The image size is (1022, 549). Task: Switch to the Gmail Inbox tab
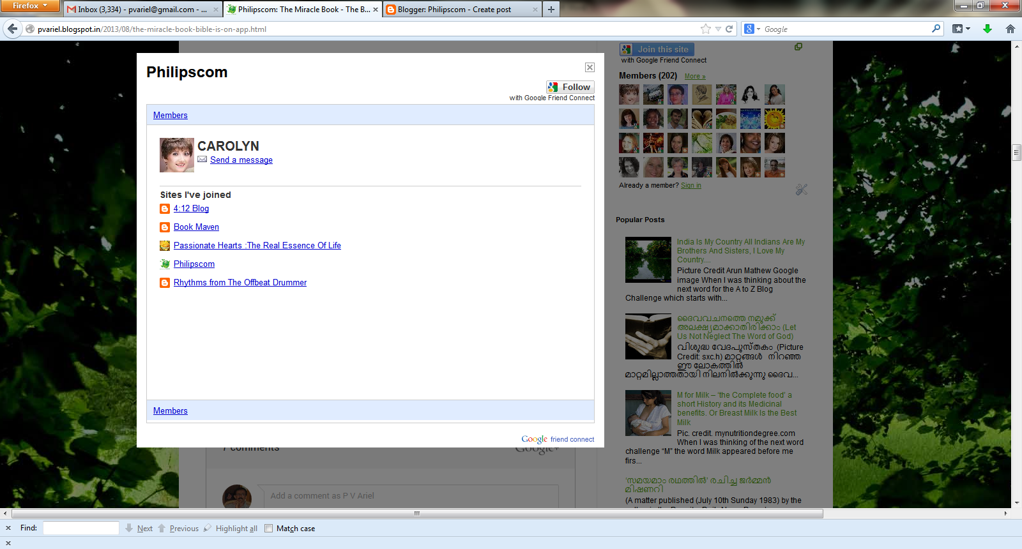(143, 10)
